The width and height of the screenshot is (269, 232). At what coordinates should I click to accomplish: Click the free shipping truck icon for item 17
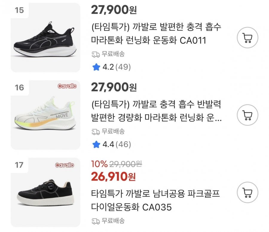[x=96, y=221]
